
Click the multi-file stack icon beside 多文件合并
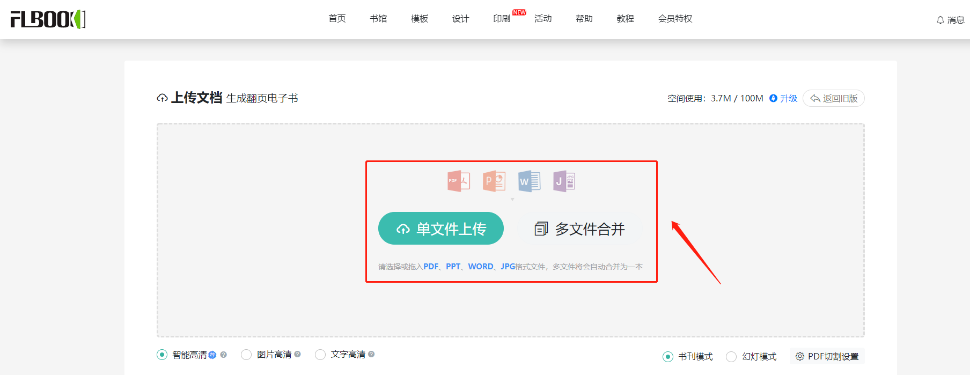tap(541, 229)
